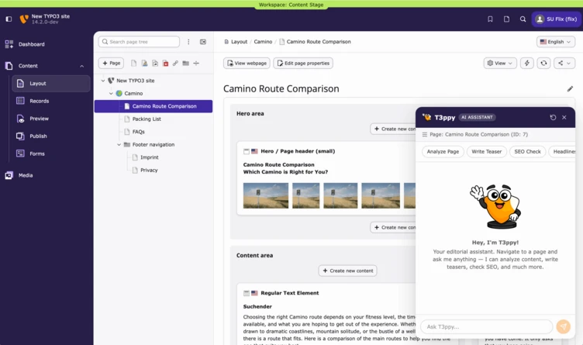Screen dimensions: 583x345
Task: Open the Dashboard module
Action: [x=32, y=44]
